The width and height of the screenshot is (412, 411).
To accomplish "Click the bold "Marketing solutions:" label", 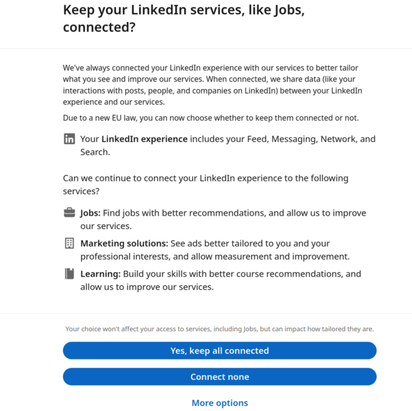I will coord(124,244).
